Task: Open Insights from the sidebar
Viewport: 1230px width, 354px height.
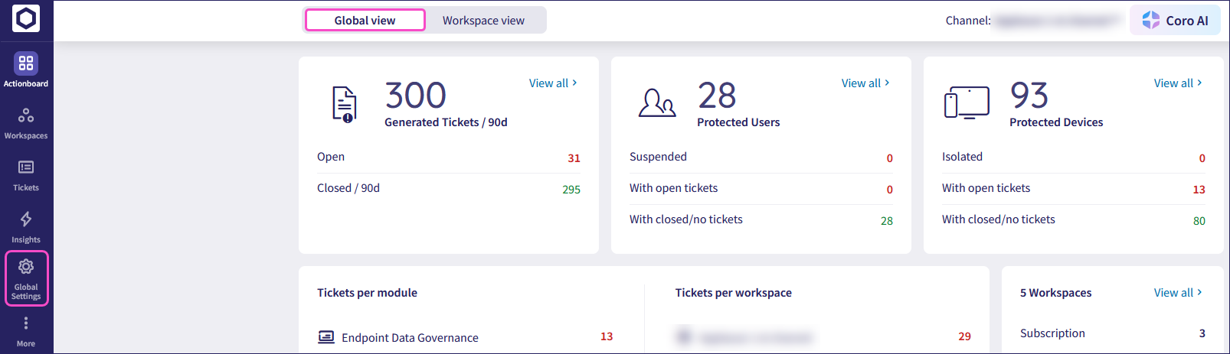Action: coord(26,220)
